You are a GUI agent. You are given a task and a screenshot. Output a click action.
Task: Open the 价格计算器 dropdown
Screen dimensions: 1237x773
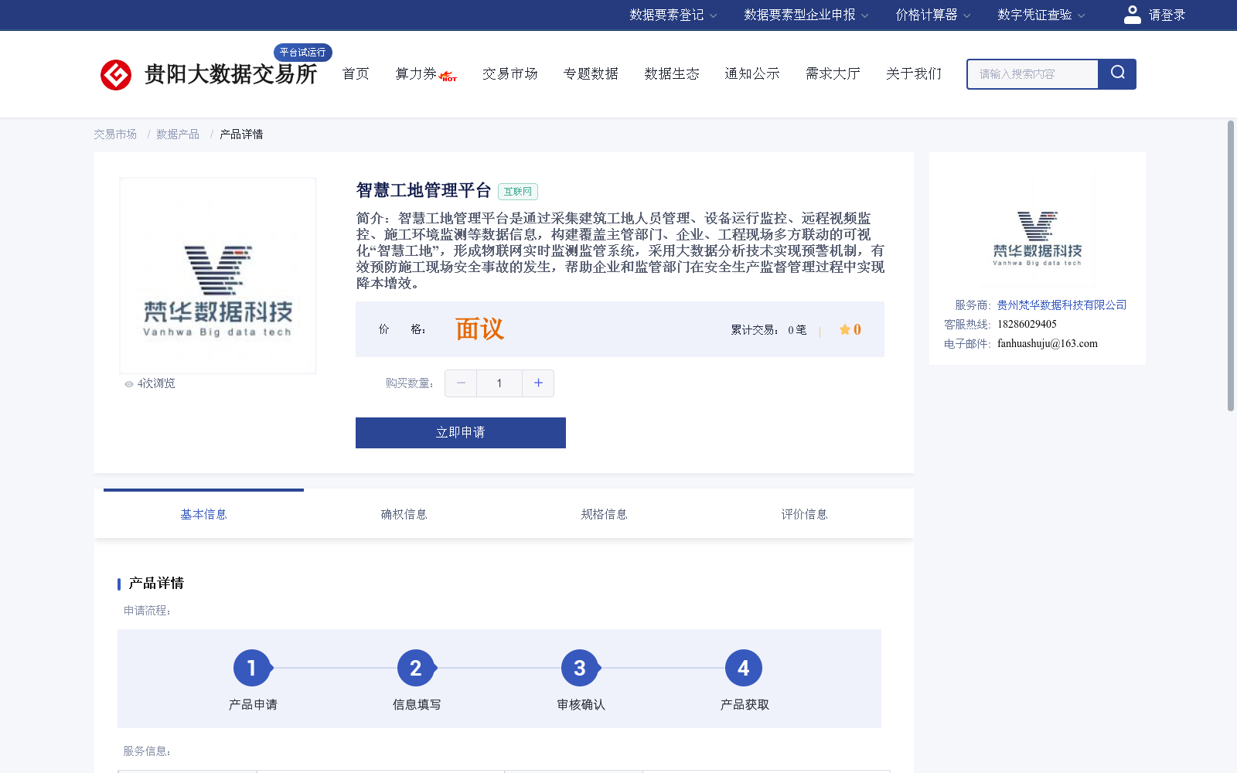click(x=933, y=15)
